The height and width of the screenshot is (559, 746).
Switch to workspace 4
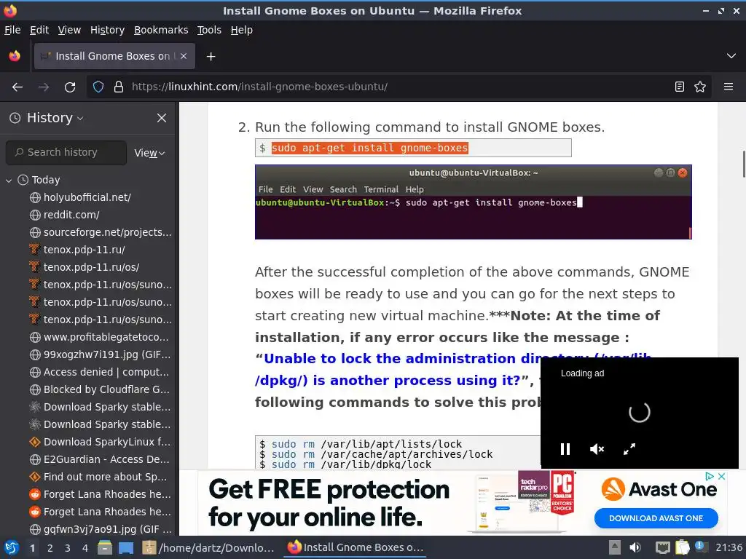point(85,548)
